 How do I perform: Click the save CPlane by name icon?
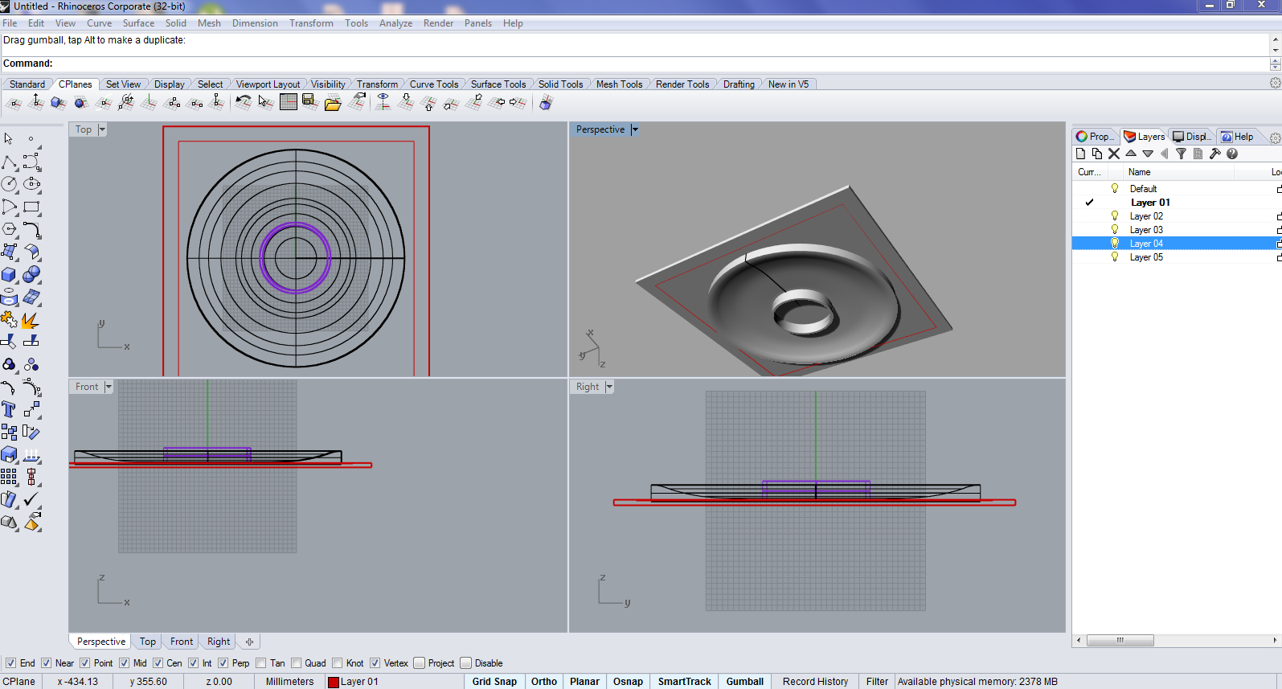coord(310,102)
